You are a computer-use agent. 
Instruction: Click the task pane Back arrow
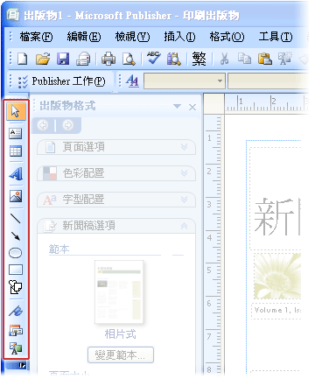[x=43, y=125]
